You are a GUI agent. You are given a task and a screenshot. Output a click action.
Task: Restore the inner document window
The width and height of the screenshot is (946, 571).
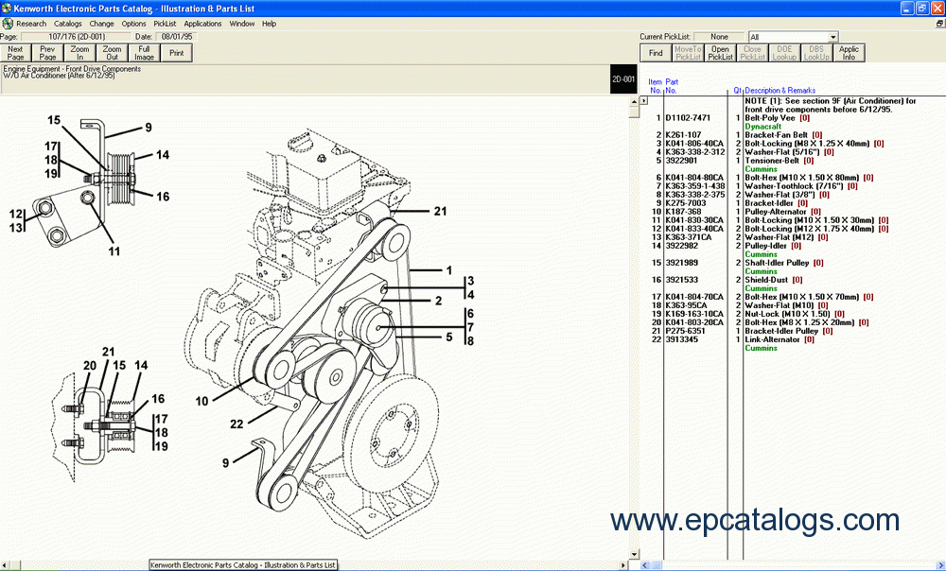938,23
